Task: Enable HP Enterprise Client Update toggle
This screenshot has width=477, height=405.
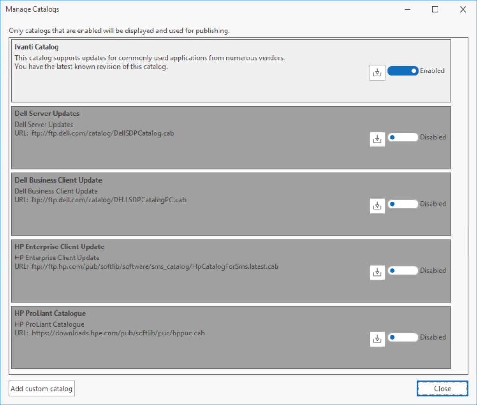Action: pyautogui.click(x=403, y=271)
